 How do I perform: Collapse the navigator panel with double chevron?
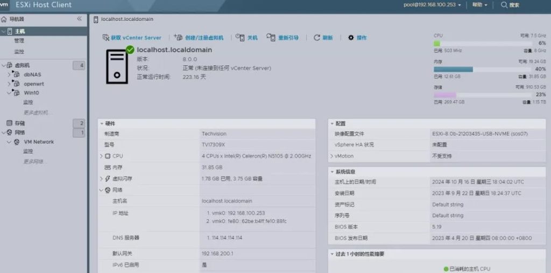[x=79, y=19]
